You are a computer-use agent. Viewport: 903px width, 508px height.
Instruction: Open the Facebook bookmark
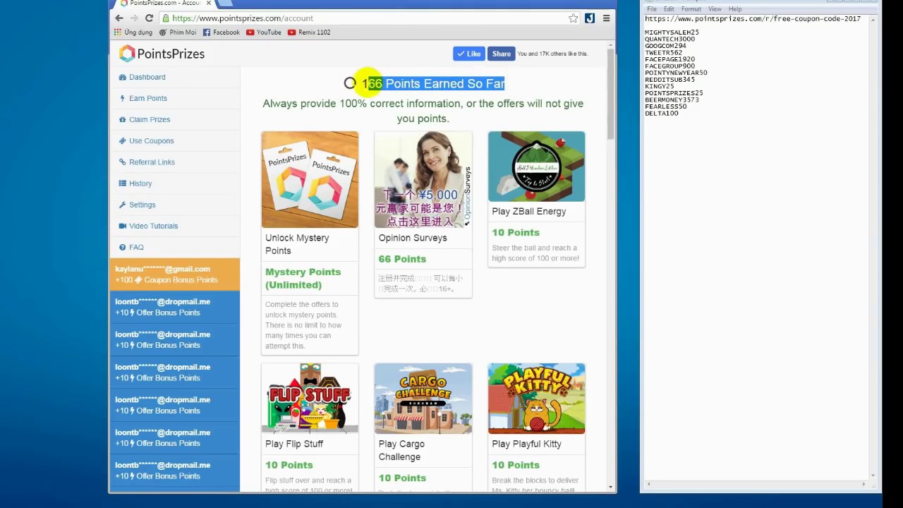pos(222,32)
